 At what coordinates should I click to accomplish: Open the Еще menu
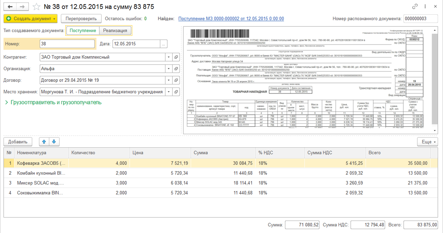428,142
